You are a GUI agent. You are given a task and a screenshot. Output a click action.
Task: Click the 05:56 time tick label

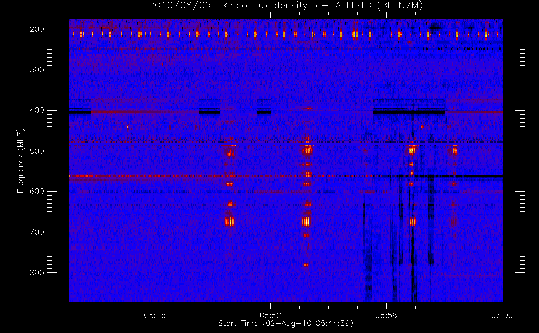click(386, 315)
